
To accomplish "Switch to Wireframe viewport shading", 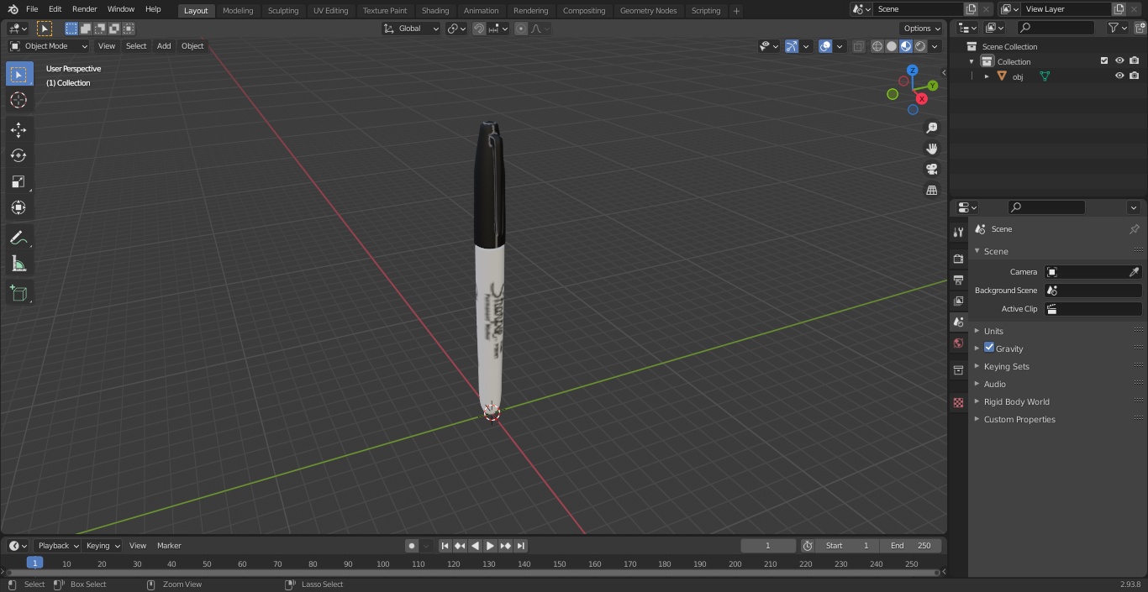I will [877, 46].
